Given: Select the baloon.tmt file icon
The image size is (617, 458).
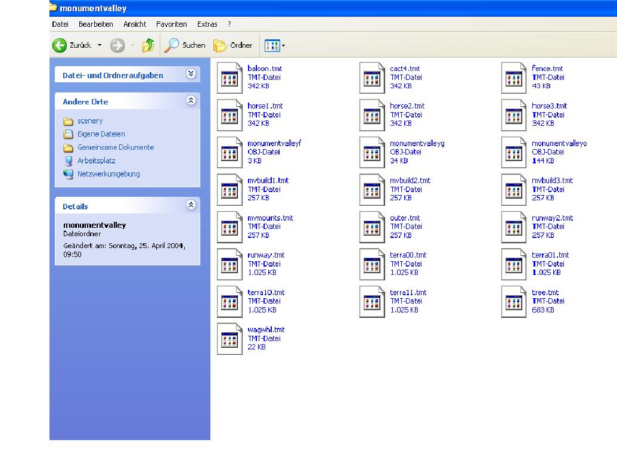Looking at the screenshot, I should [x=230, y=78].
